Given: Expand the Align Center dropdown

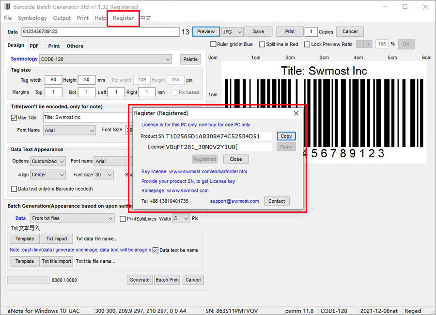Looking at the screenshot, I should [48, 175].
